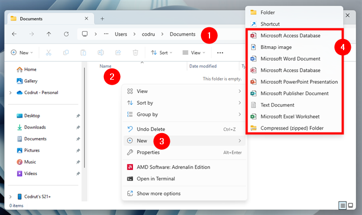Open Music in the navigation pane
Viewport: 362px width, 215px height.
26,162
